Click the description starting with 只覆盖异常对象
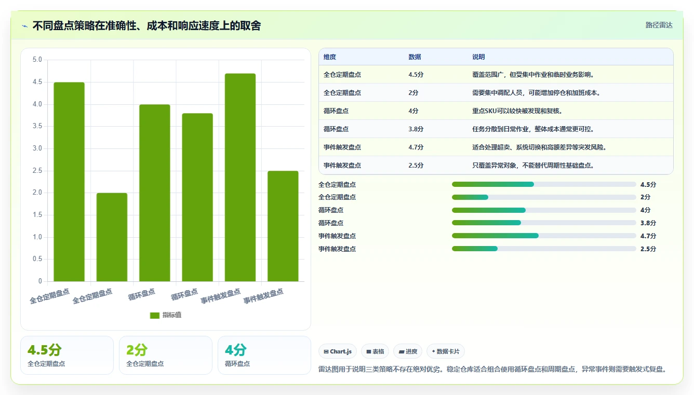Viewport: 694px width, 395px height. pyautogui.click(x=533, y=166)
